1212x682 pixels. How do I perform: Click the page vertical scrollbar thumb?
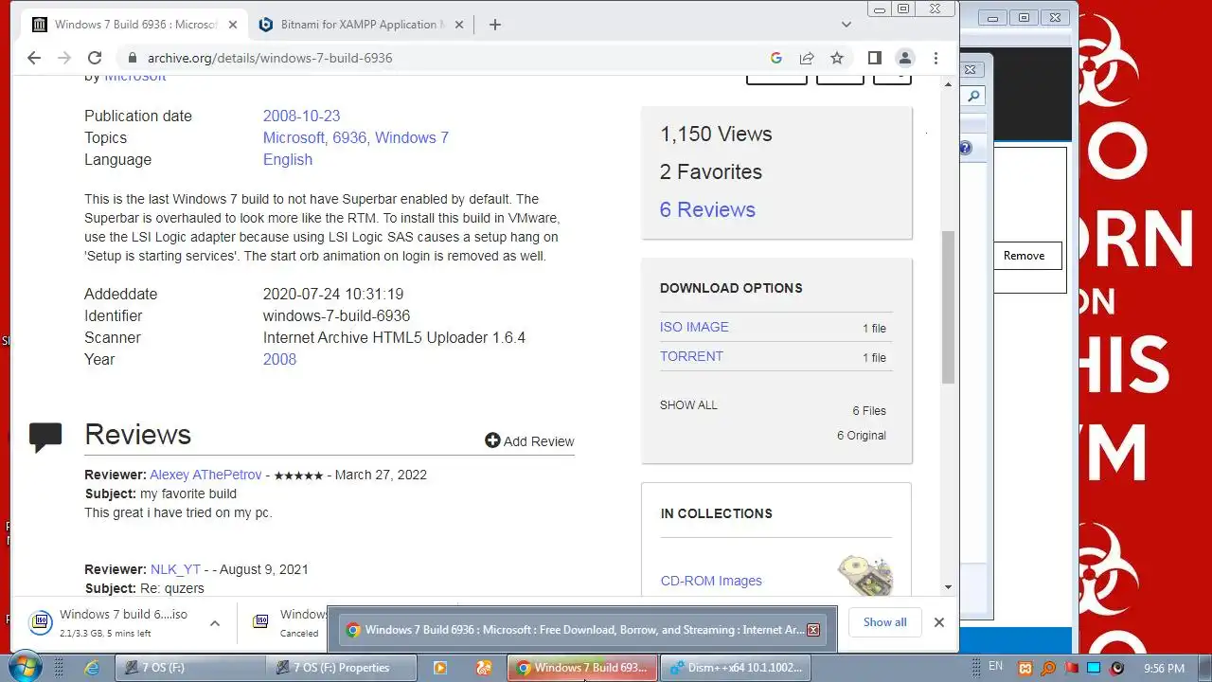pos(949,307)
